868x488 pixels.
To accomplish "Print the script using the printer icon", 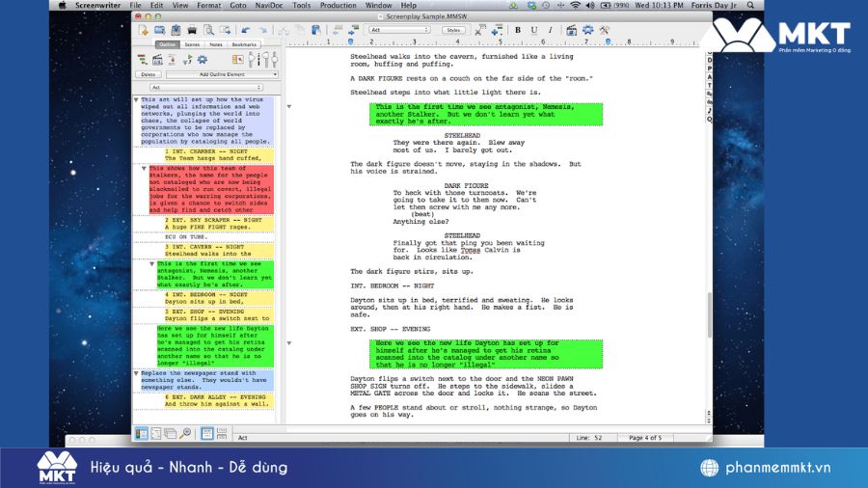I will [x=192, y=31].
